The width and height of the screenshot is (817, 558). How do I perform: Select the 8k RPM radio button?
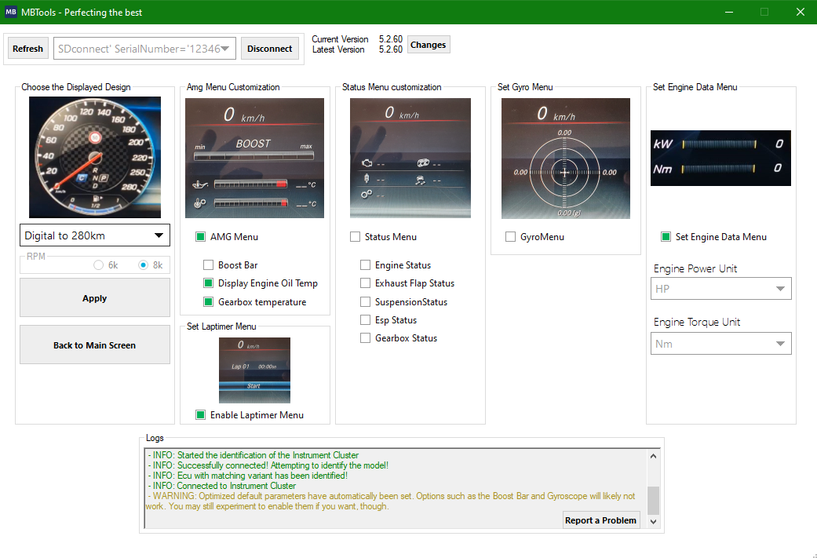[x=144, y=265]
